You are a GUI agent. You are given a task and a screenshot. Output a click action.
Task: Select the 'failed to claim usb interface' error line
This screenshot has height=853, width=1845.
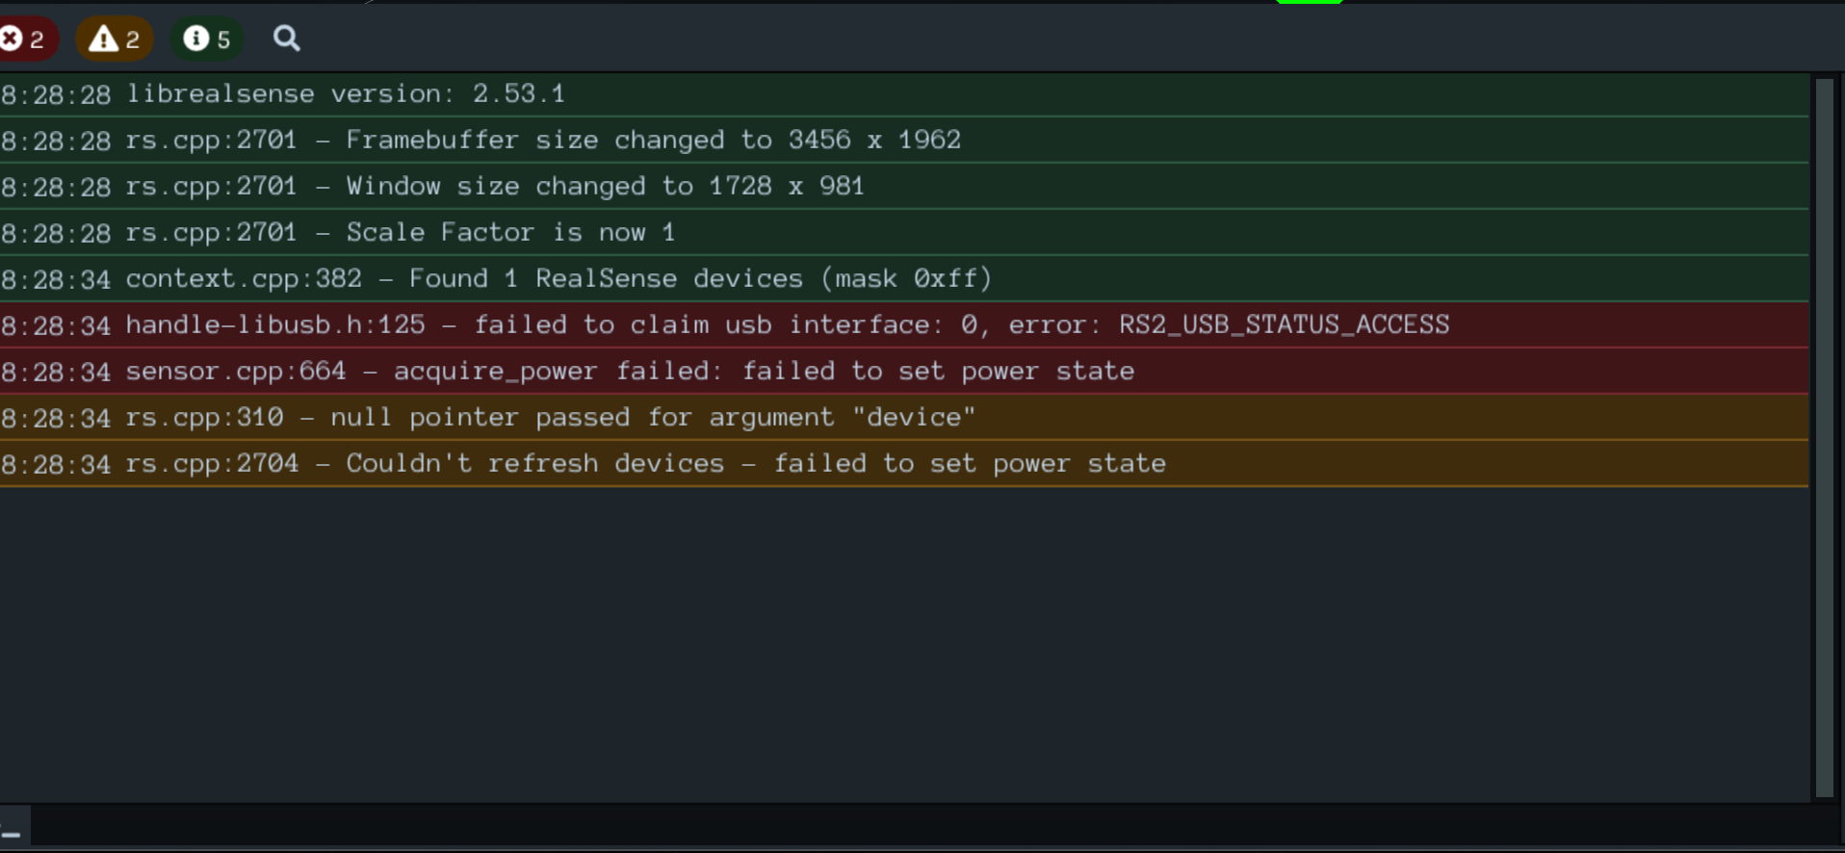tap(722, 324)
